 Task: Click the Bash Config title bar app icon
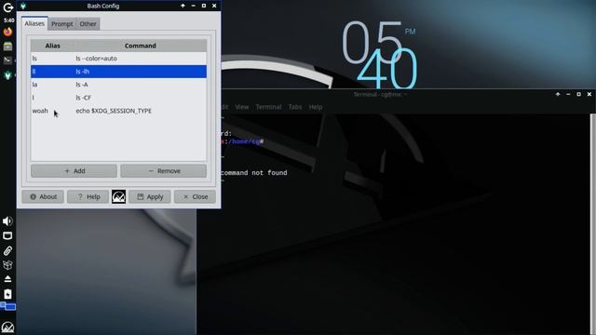(23, 6)
